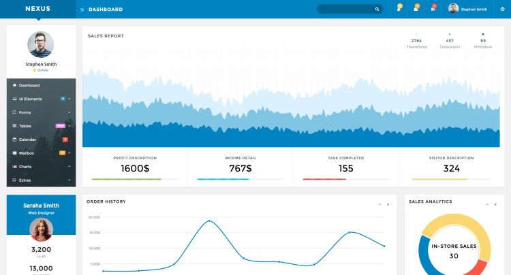Image resolution: width=511 pixels, height=275 pixels.
Task: Open the yellow-badged lightbulb notifications icon
Action: [x=399, y=7]
